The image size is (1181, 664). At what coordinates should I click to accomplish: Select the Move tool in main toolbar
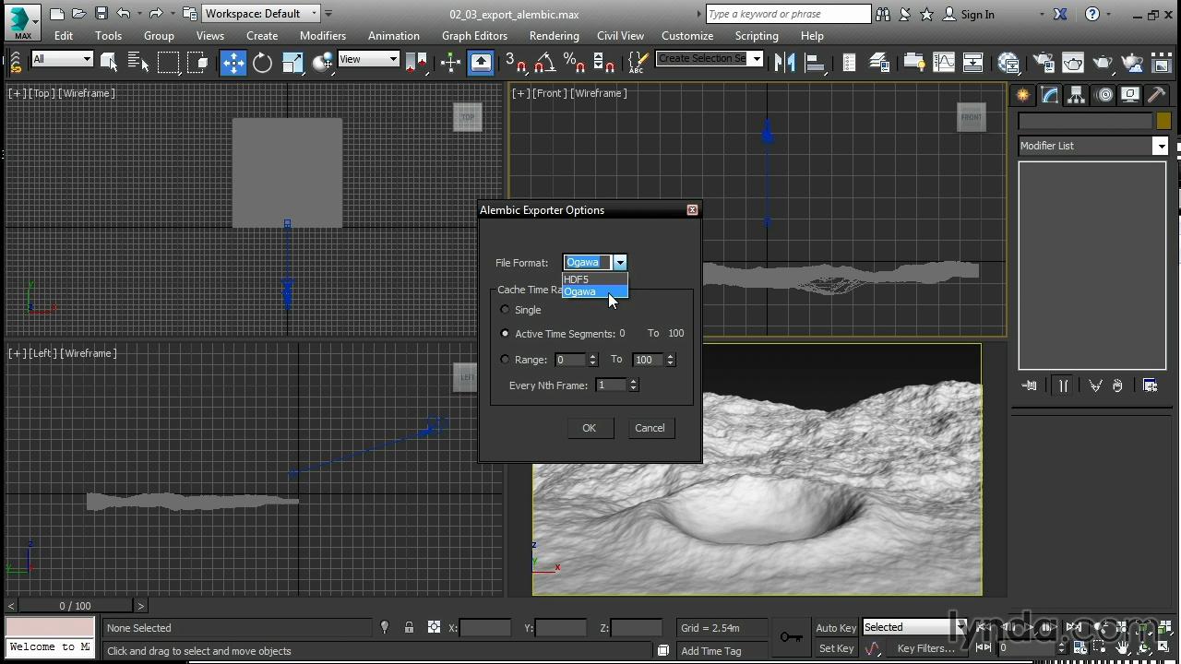tap(233, 63)
